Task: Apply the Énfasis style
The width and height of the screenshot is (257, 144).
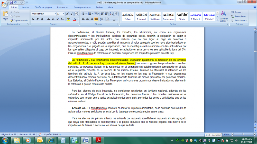Action: 128,16
